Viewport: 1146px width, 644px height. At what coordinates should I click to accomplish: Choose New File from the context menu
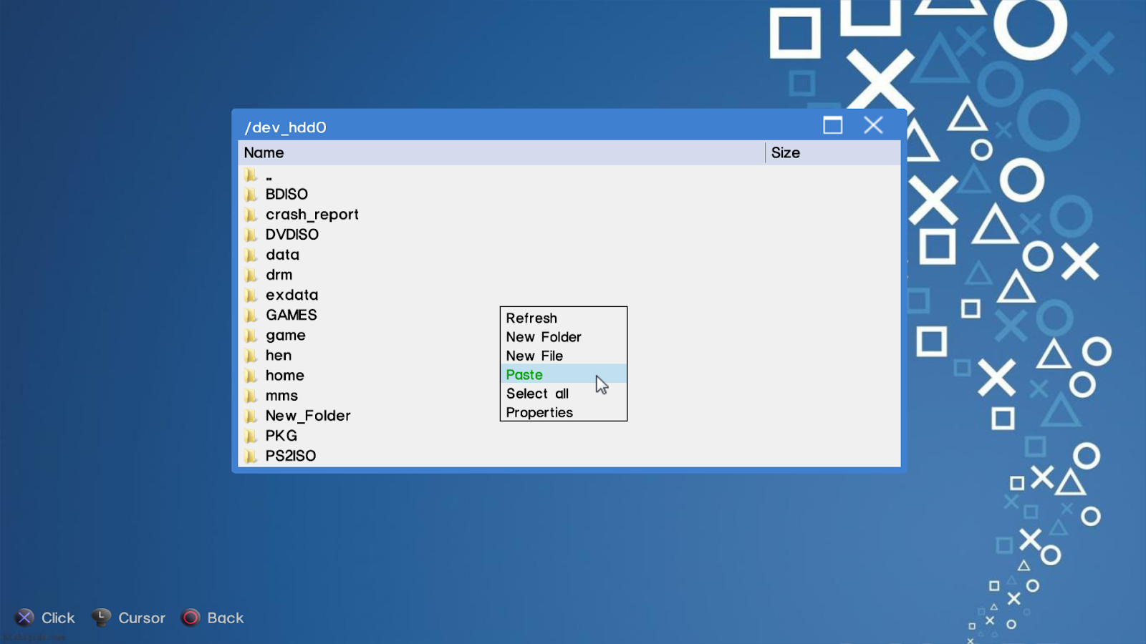pos(563,356)
